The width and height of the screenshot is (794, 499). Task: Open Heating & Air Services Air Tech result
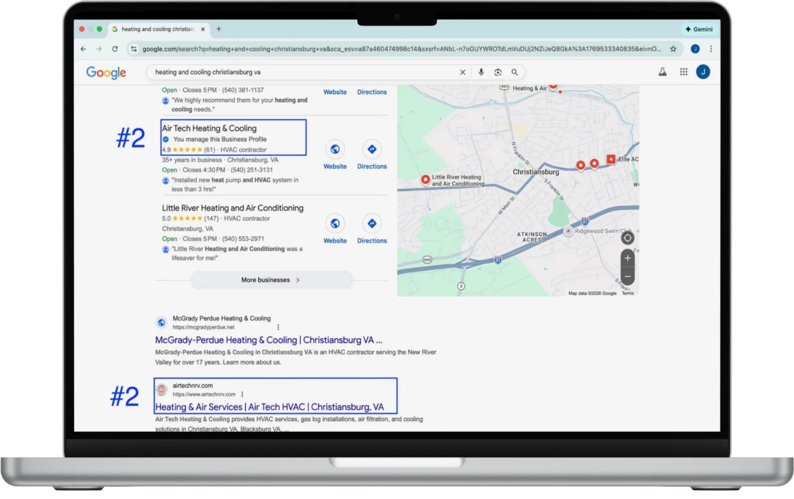click(269, 407)
